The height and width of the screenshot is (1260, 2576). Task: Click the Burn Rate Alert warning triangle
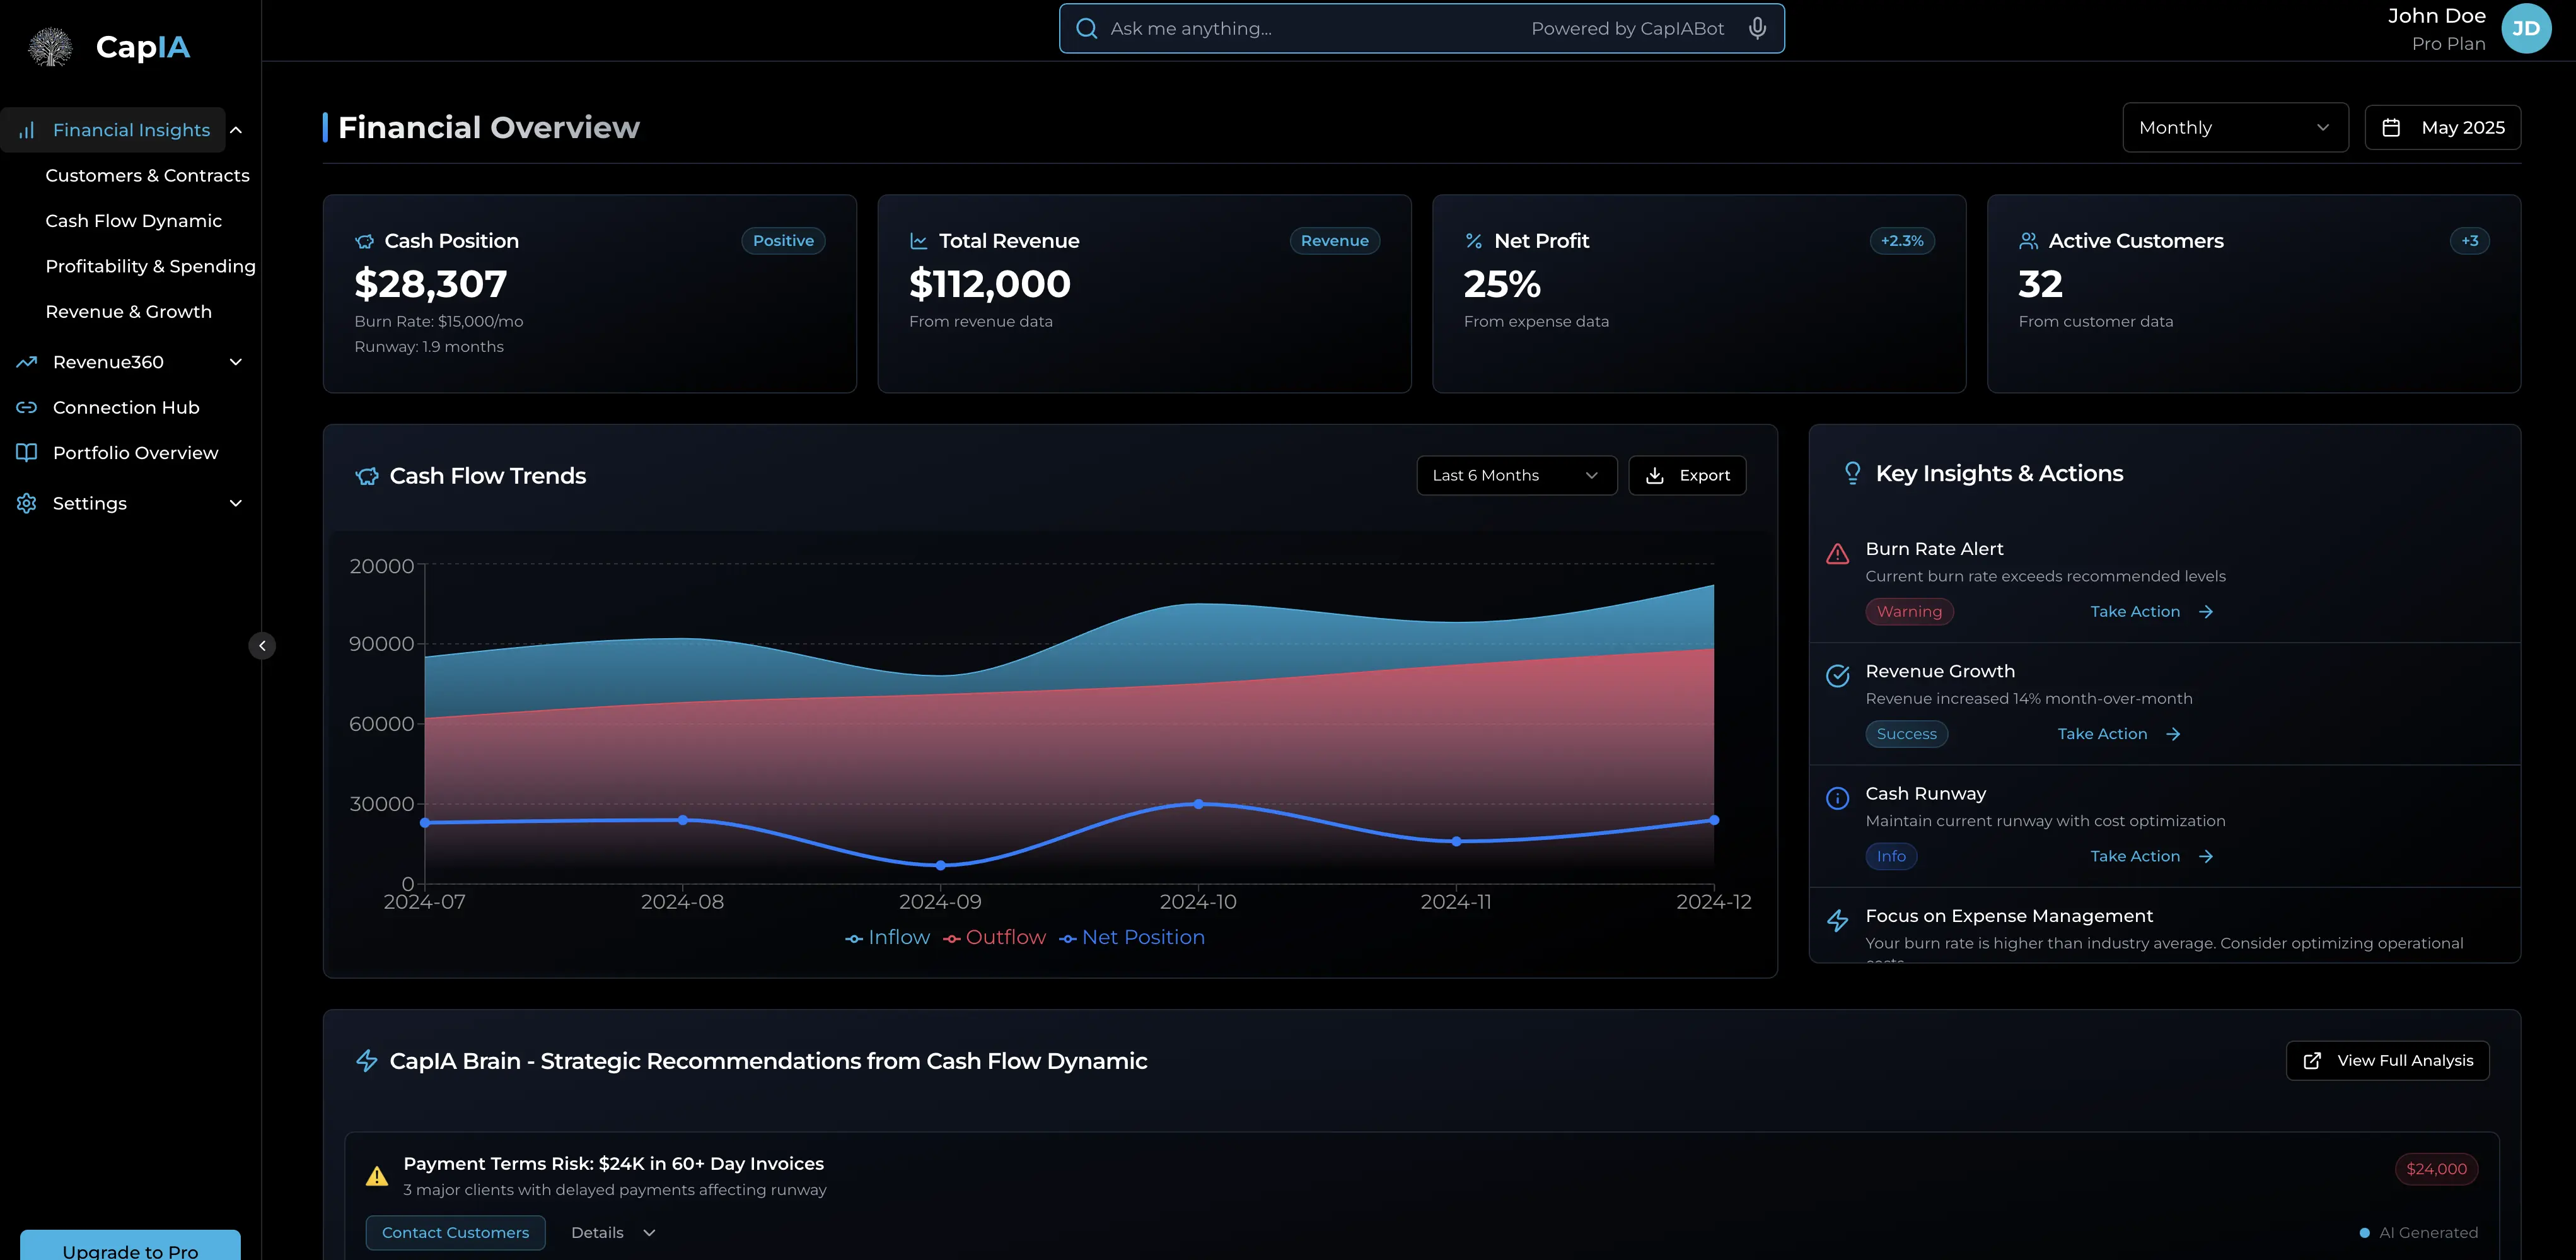1838,553
